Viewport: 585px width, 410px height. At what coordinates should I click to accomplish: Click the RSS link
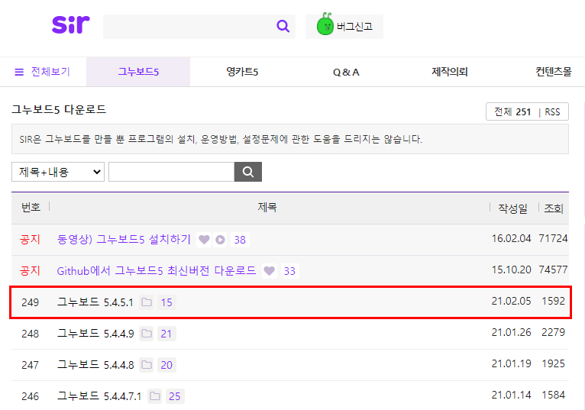coord(552,112)
